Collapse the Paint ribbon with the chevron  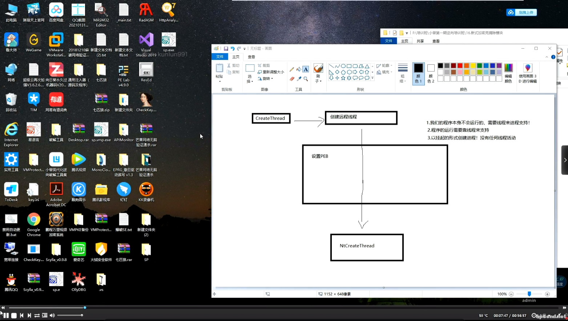pyautogui.click(x=547, y=57)
